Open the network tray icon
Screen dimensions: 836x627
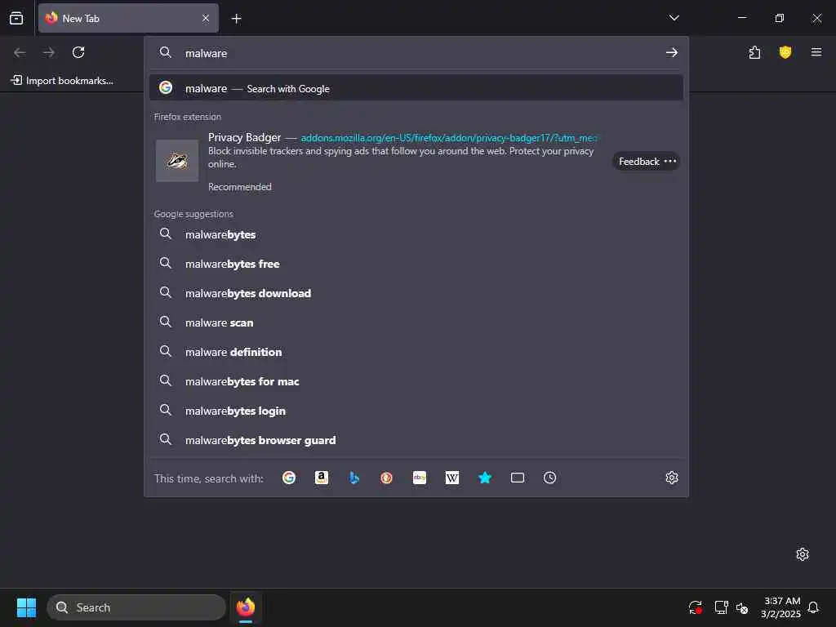point(721,607)
